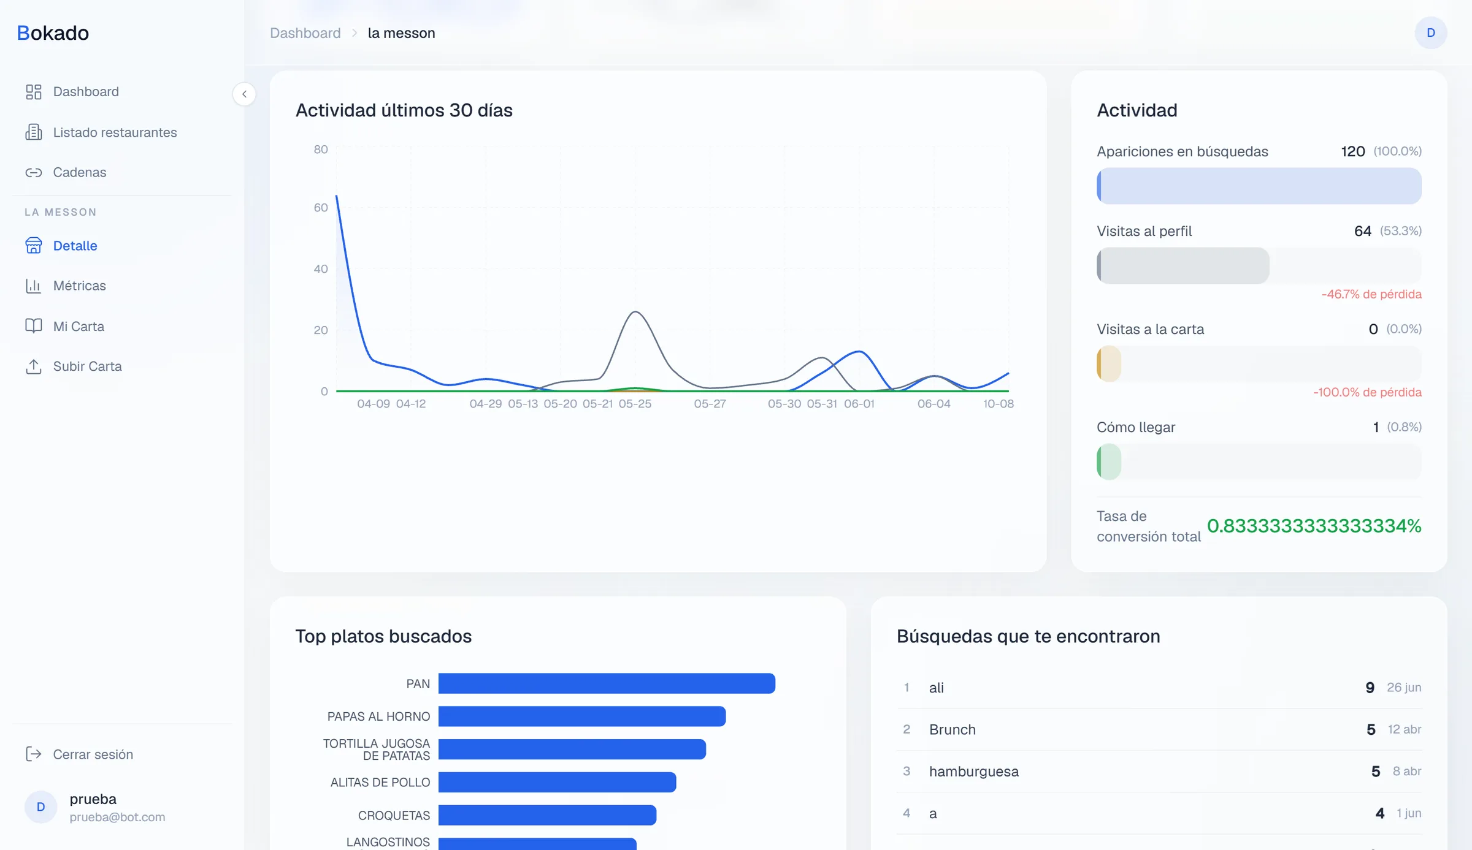Click the Cerrar sesión logout icon

(33, 754)
